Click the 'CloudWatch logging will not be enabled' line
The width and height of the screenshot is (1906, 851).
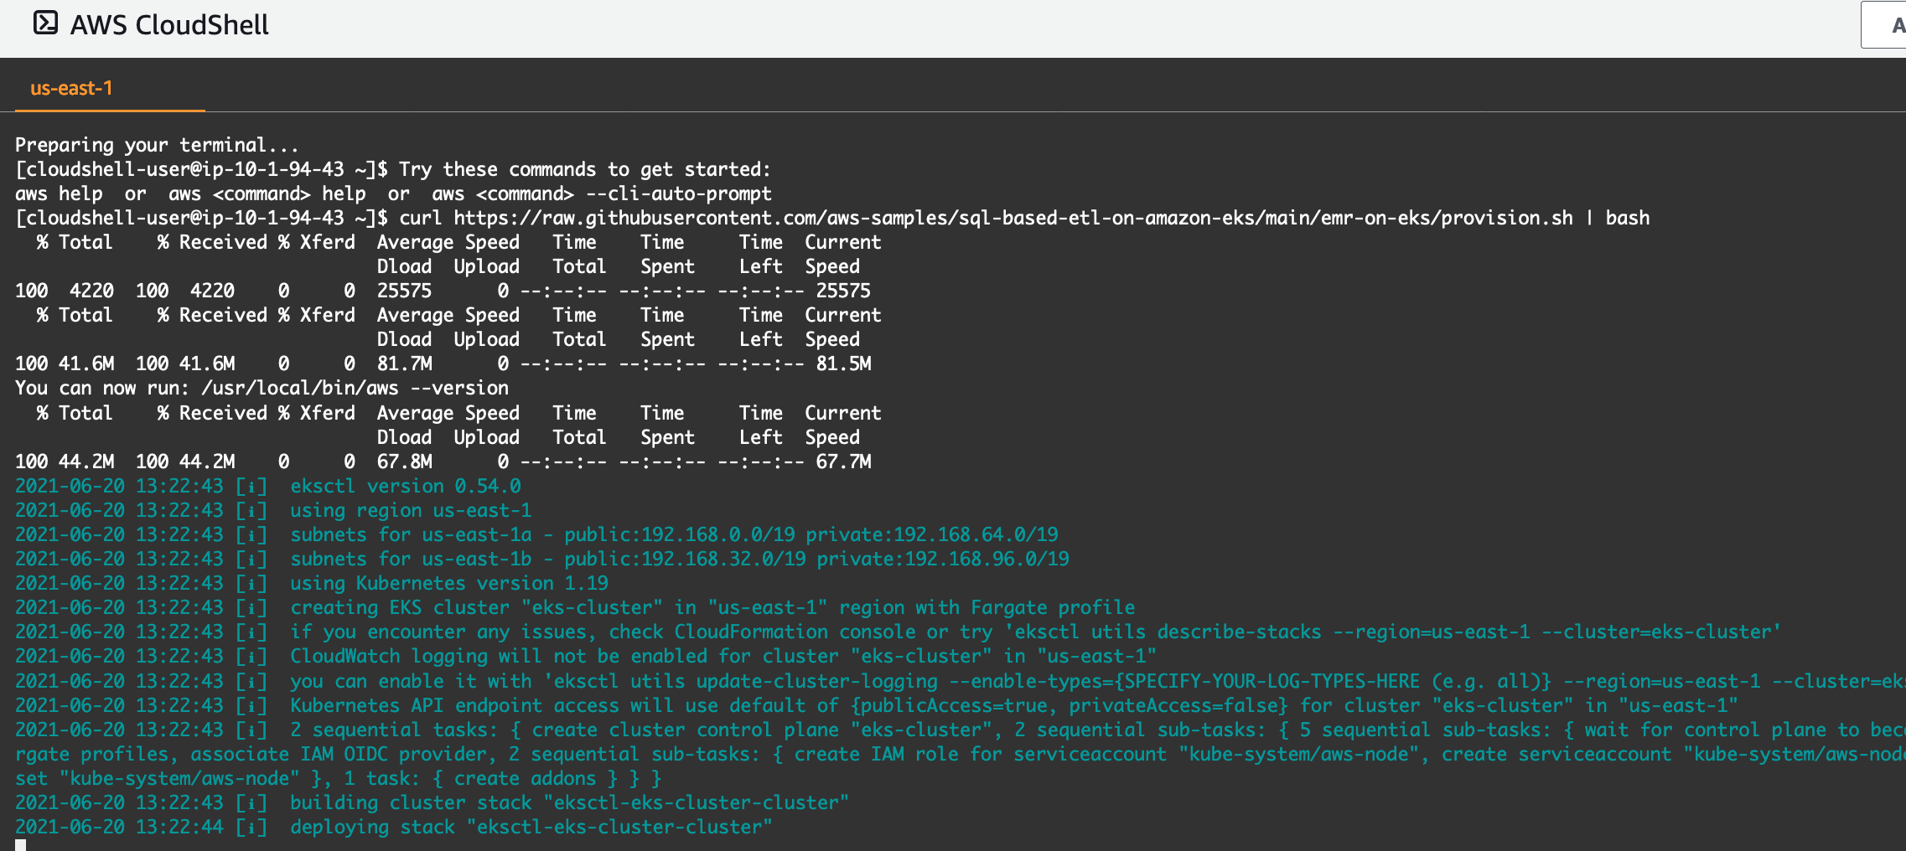(x=586, y=656)
